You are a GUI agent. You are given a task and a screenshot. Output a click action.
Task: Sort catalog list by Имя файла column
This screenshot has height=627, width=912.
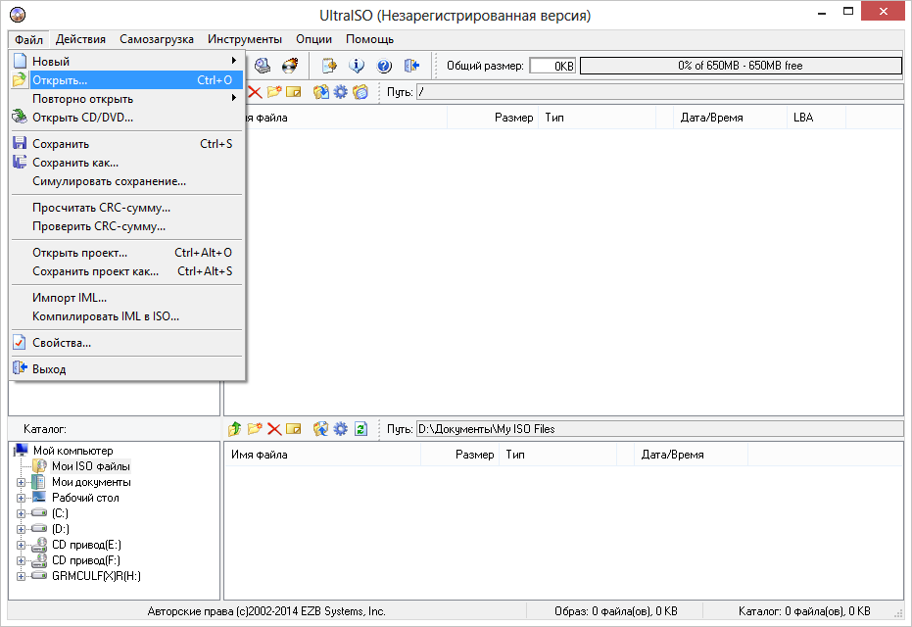click(x=323, y=455)
